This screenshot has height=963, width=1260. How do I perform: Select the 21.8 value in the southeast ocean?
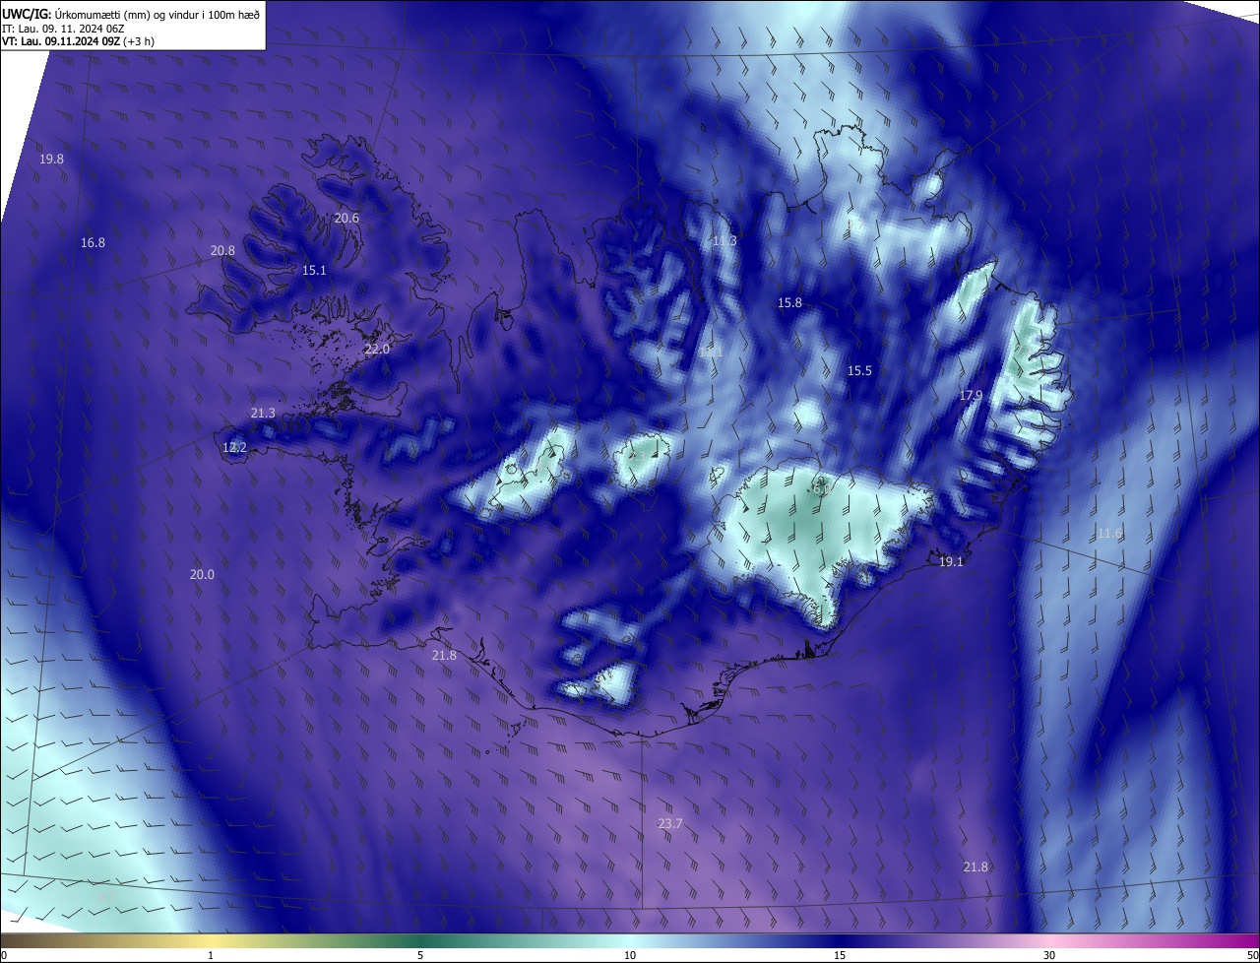click(x=976, y=867)
